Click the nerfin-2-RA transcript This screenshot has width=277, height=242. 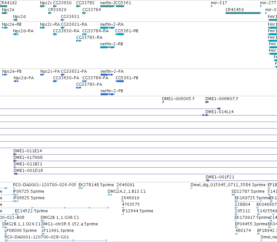pyautogui.click(x=108, y=28)
